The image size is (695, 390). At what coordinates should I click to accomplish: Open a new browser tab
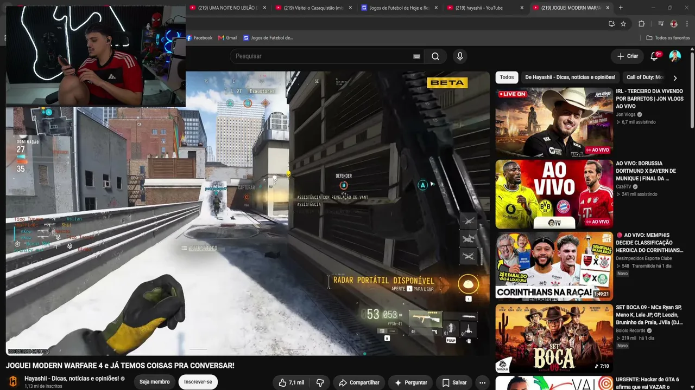621,8
